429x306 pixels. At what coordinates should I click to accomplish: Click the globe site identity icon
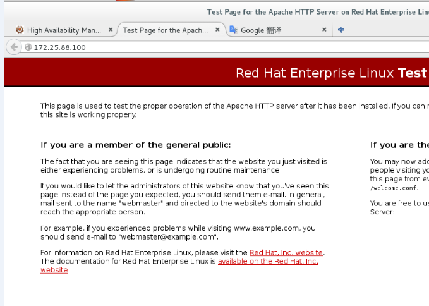pyautogui.click(x=28, y=47)
